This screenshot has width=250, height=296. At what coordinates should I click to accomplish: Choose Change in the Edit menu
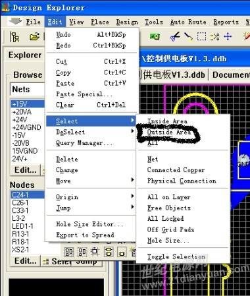pos(91,170)
